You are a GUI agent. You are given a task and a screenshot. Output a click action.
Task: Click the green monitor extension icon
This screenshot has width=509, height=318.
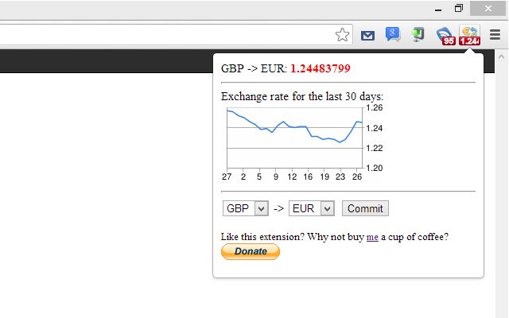click(x=418, y=34)
